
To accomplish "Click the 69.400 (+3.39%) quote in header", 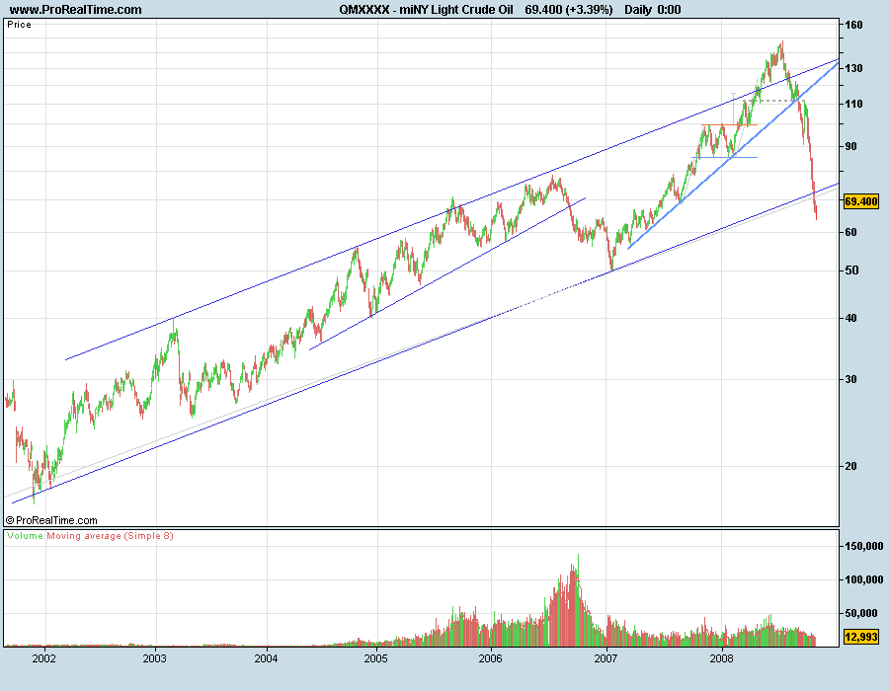I will [x=569, y=10].
